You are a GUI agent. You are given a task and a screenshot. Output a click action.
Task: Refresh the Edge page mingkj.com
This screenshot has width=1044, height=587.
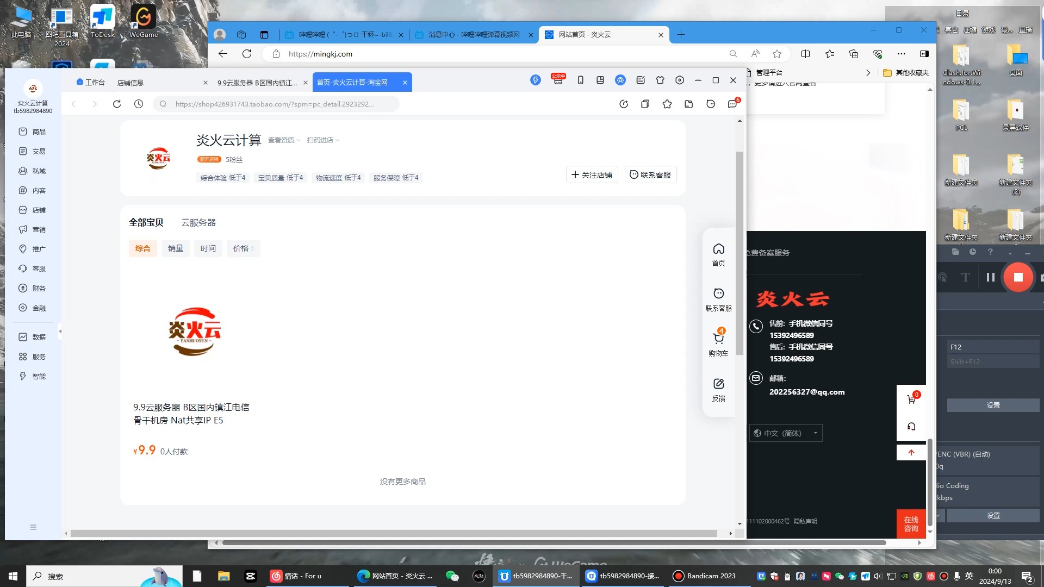pyautogui.click(x=247, y=54)
